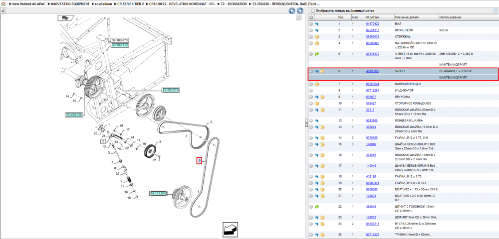Open breadcrumb 'HARVESTING EQUIPMENT'

tap(70, 3)
